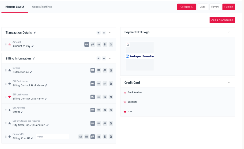Hide the Street field
Image resolution: width=244 pixels, height=149 pixels.
tap(105, 110)
